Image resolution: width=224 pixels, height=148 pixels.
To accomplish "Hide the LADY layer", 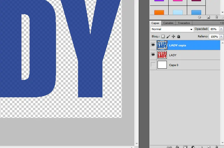I will tap(153, 55).
